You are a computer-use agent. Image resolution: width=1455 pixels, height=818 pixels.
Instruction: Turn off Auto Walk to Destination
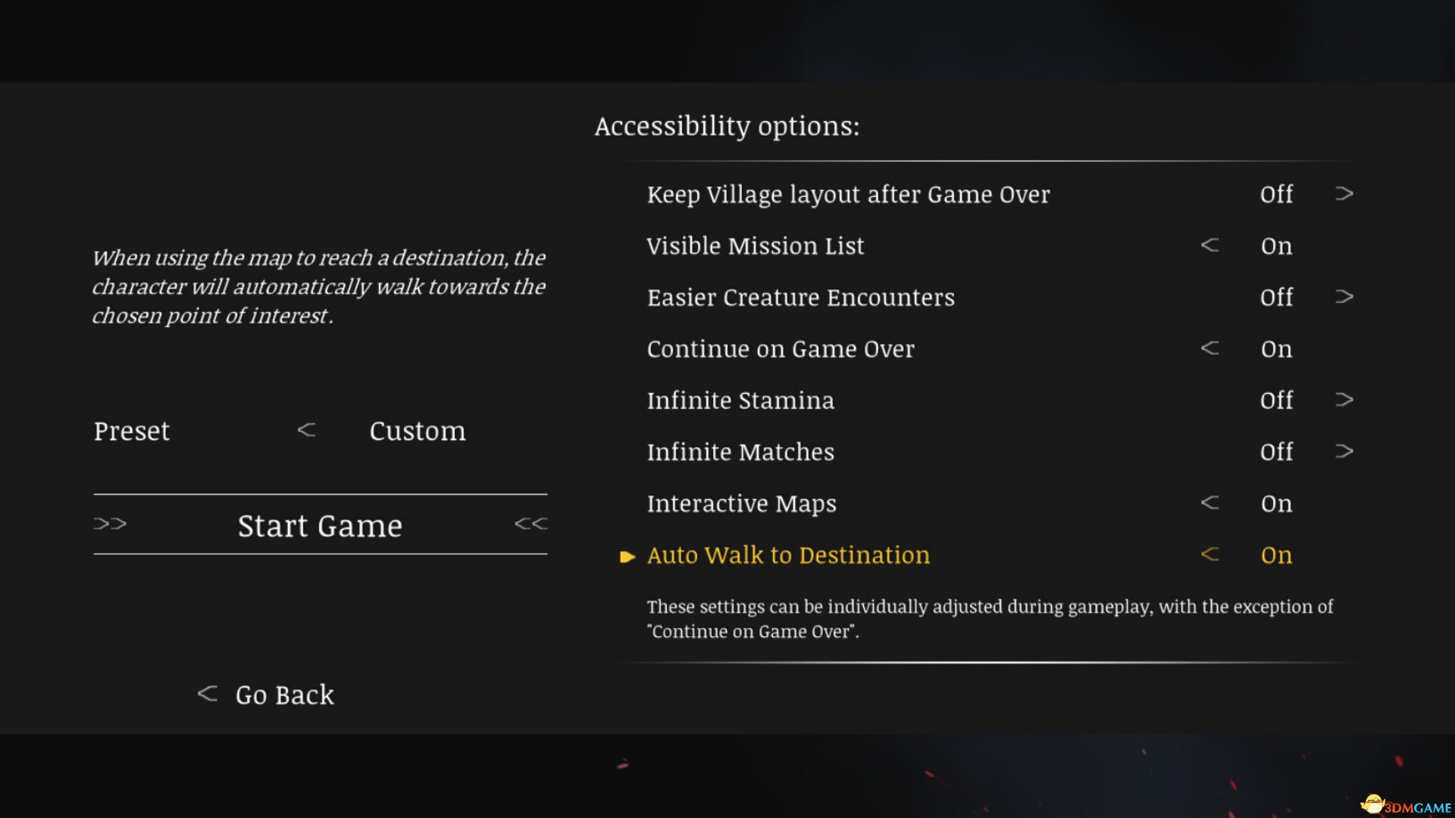click(1210, 554)
